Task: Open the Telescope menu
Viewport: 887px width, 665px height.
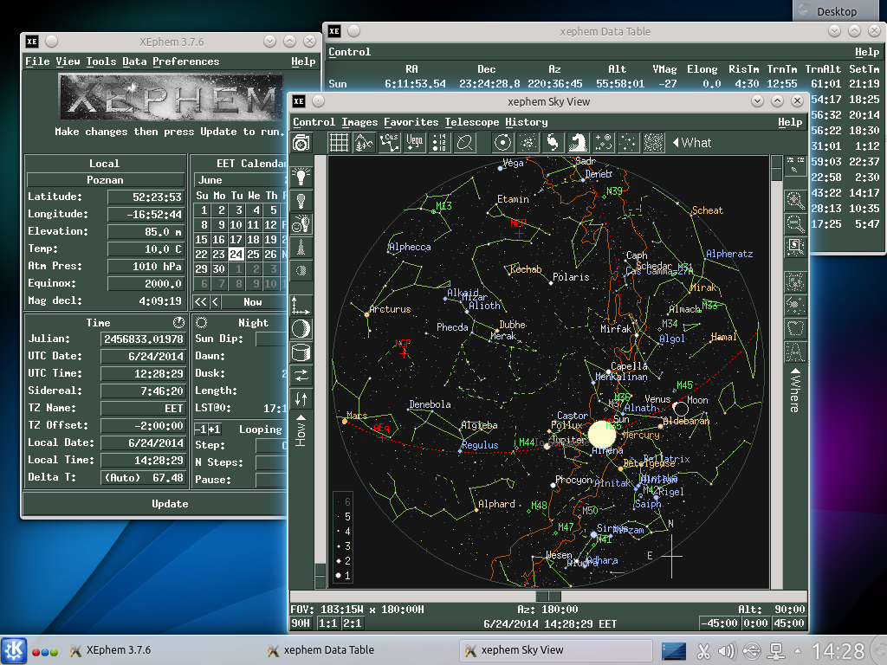Action: (472, 122)
